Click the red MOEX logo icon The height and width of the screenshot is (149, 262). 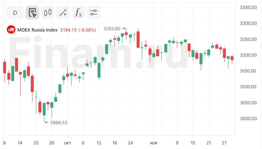(11, 30)
